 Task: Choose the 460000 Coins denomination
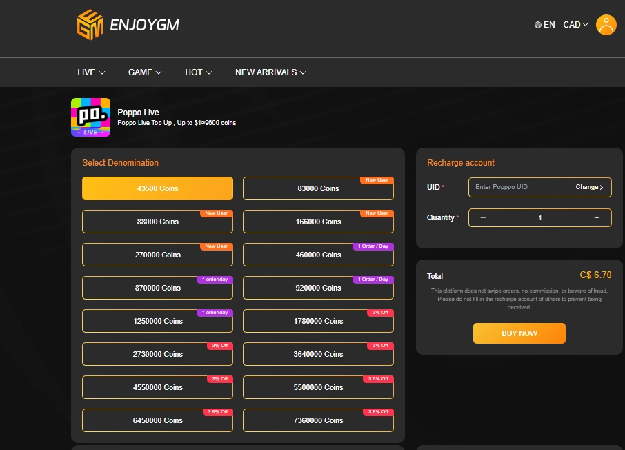tap(318, 255)
